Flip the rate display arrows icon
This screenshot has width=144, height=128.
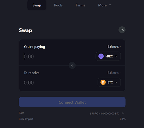click(x=123, y=114)
